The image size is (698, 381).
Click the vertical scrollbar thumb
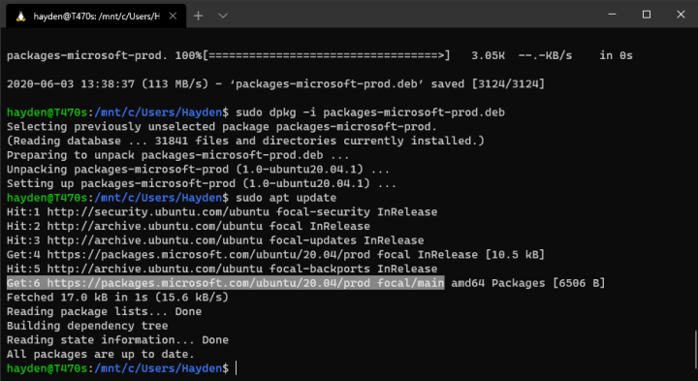click(695, 354)
